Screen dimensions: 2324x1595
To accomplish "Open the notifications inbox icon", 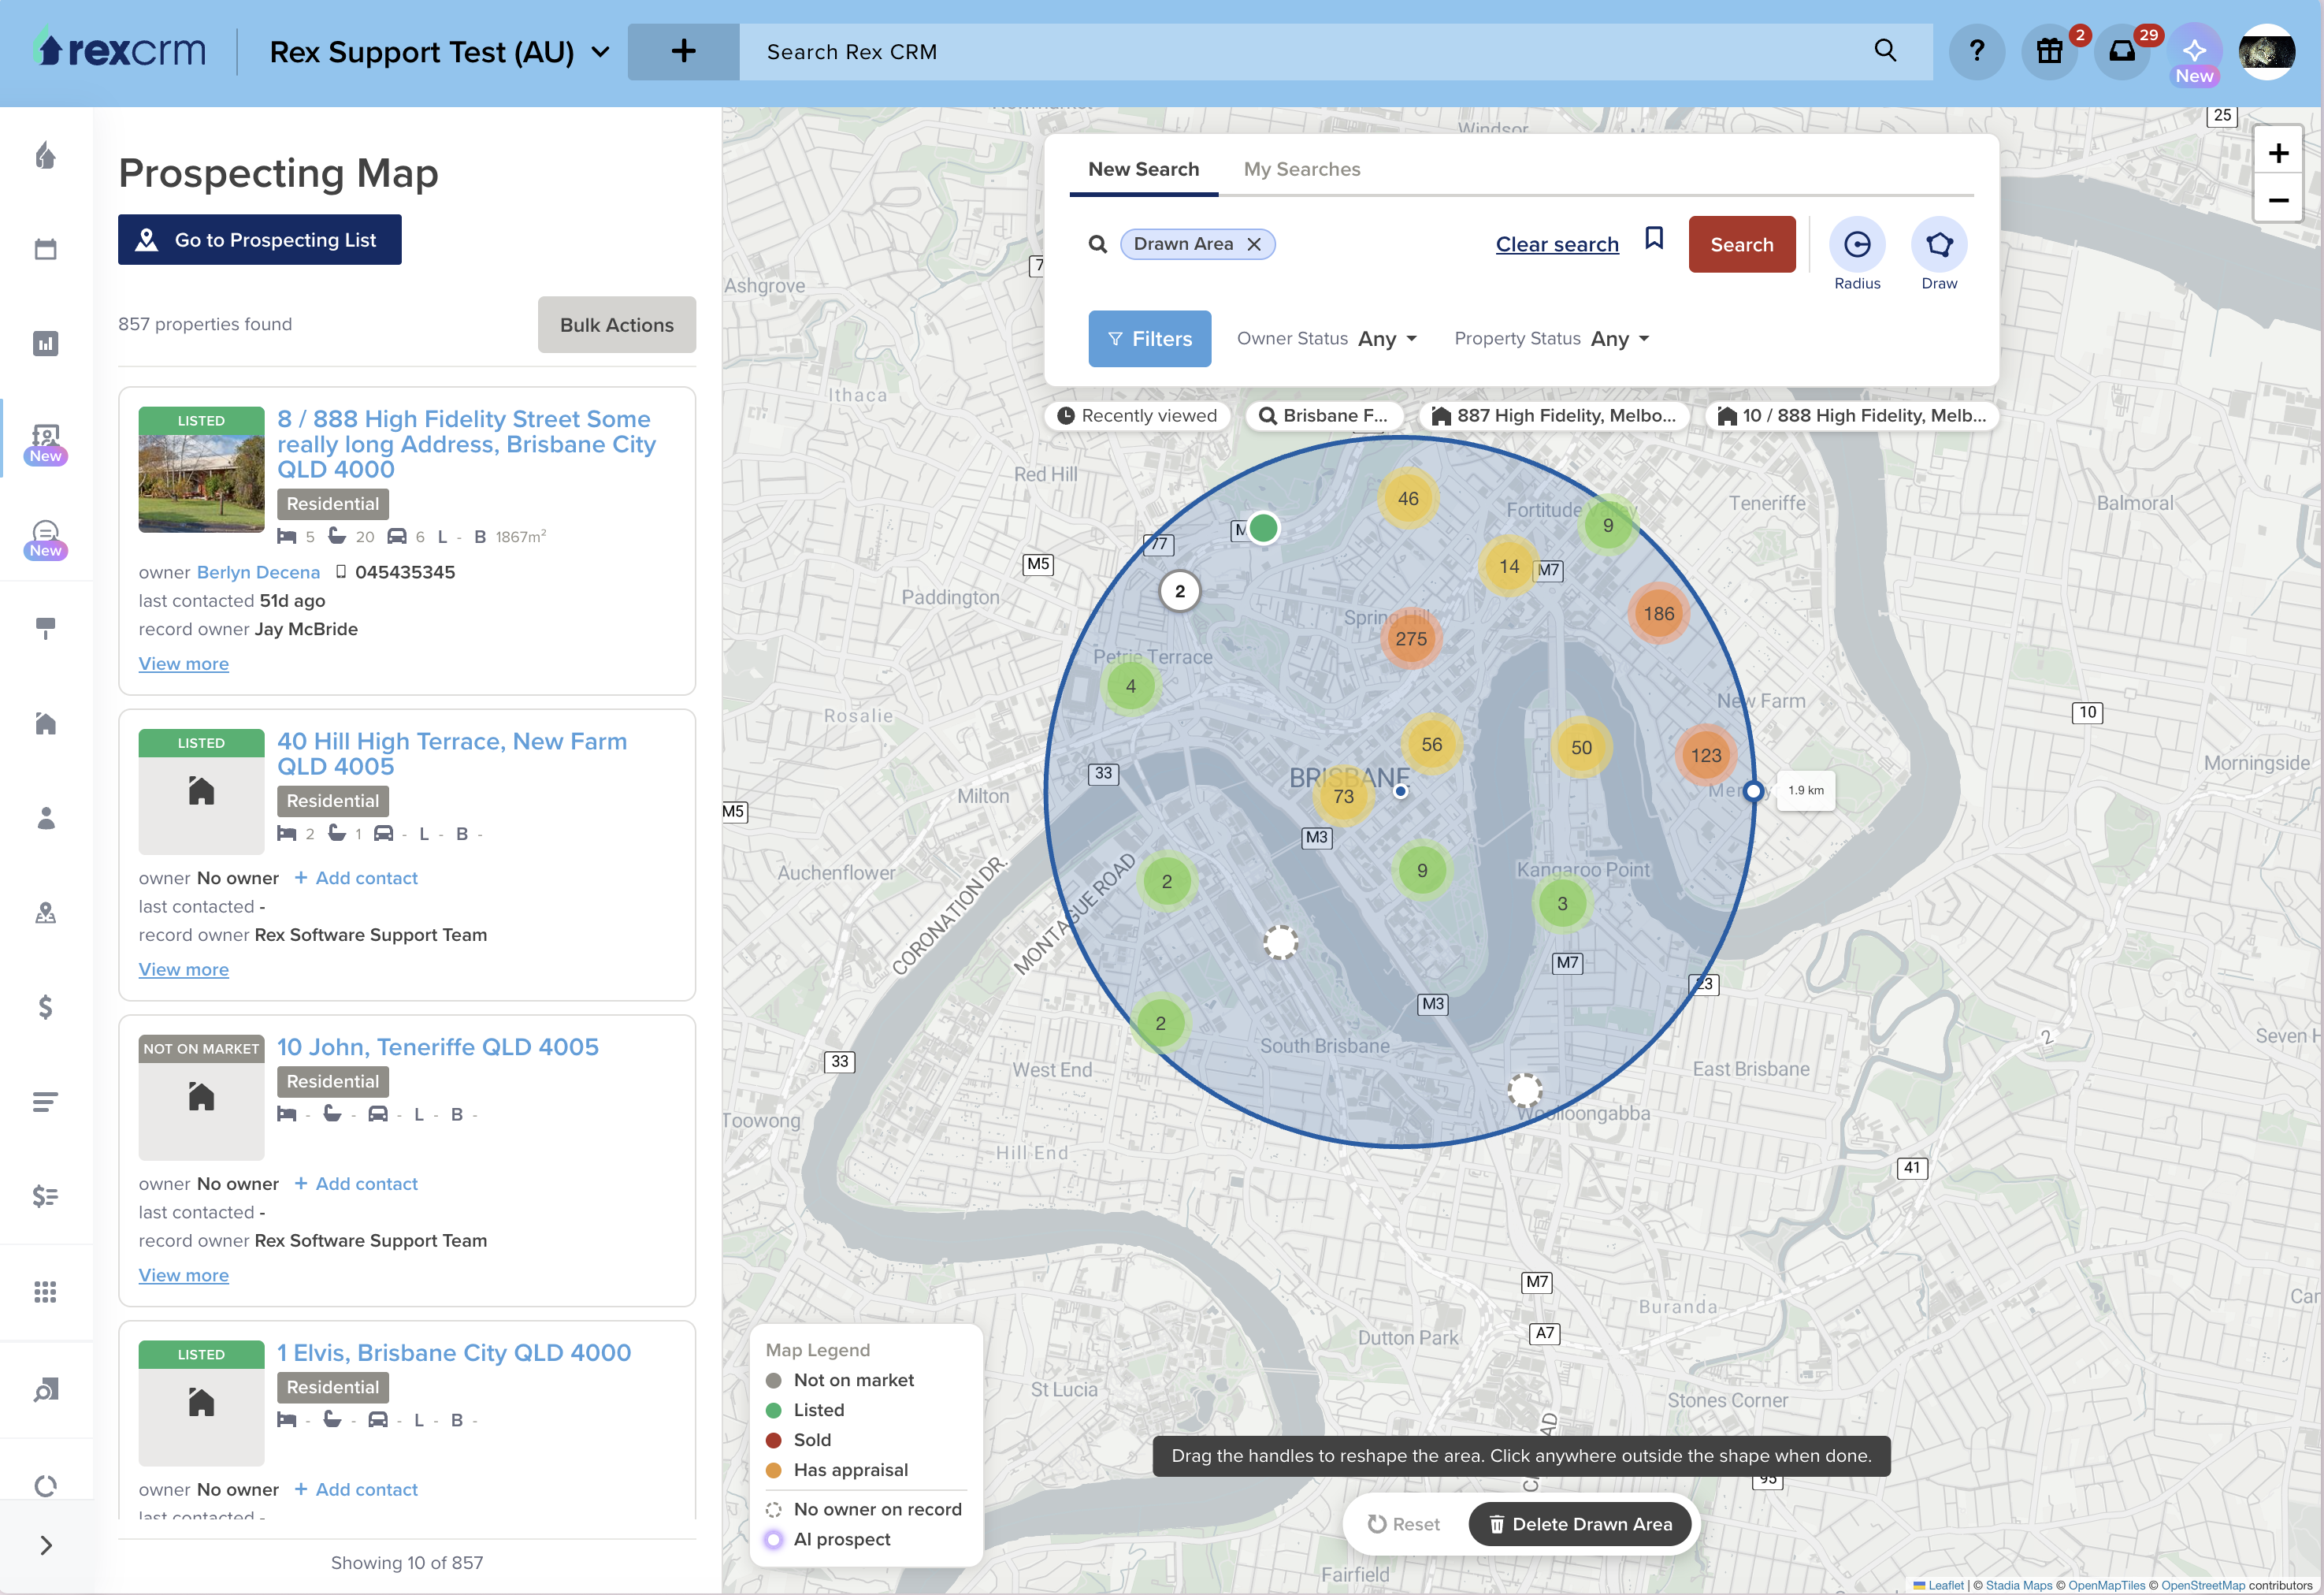I will pos(2122,51).
